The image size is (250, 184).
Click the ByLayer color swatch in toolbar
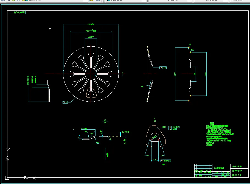(109, 1)
